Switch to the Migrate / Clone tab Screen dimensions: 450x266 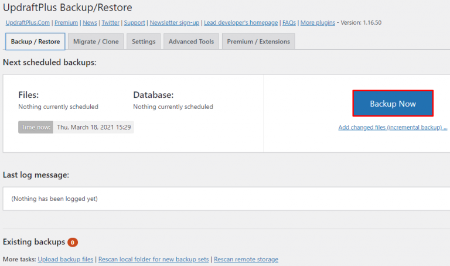96,42
